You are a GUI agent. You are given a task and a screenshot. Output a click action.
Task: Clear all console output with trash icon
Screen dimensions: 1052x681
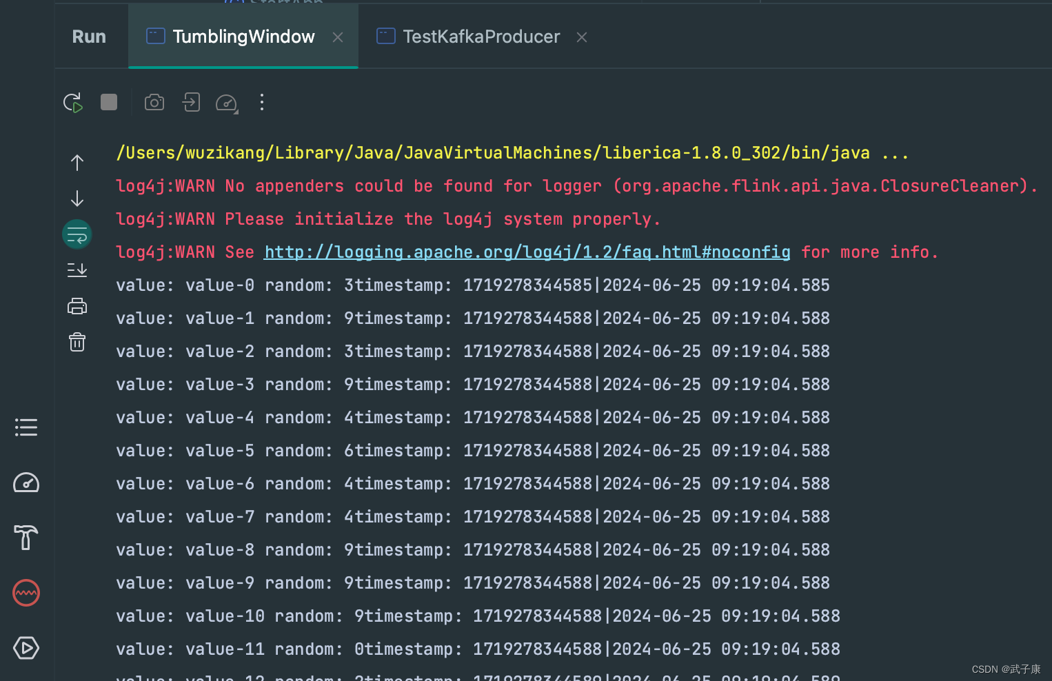tap(77, 341)
